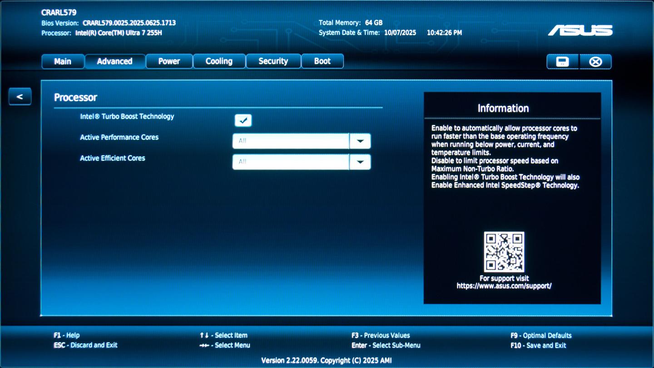
Task: Go back using the left arrow button
Action: [x=20, y=96]
